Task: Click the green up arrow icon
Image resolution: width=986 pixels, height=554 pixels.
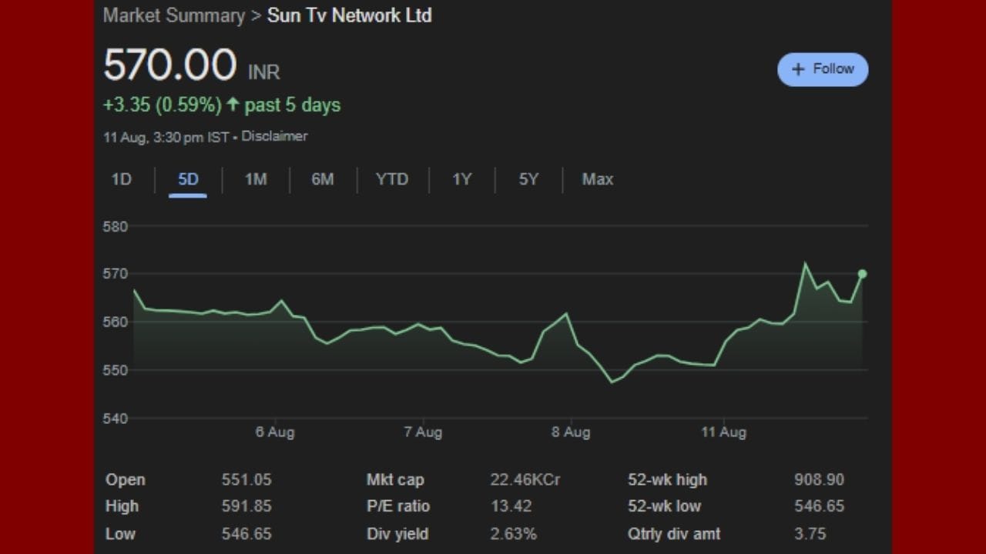Action: pyautogui.click(x=233, y=105)
